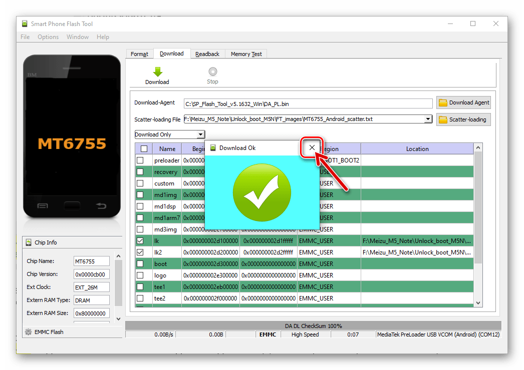Select the Download tab
Image resolution: width=524 pixels, height=370 pixels.
[172, 53]
